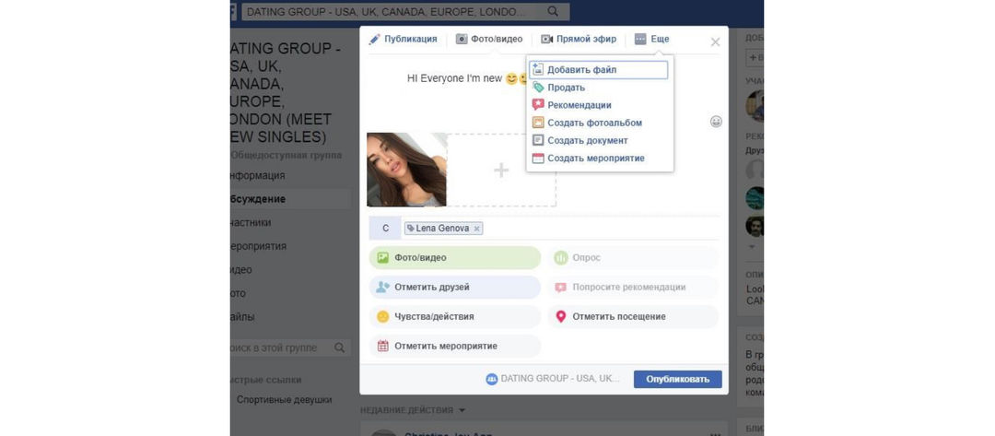This screenshot has height=436, width=995.
Task: Open the Спортивные девушки quick link
Action: click(285, 400)
